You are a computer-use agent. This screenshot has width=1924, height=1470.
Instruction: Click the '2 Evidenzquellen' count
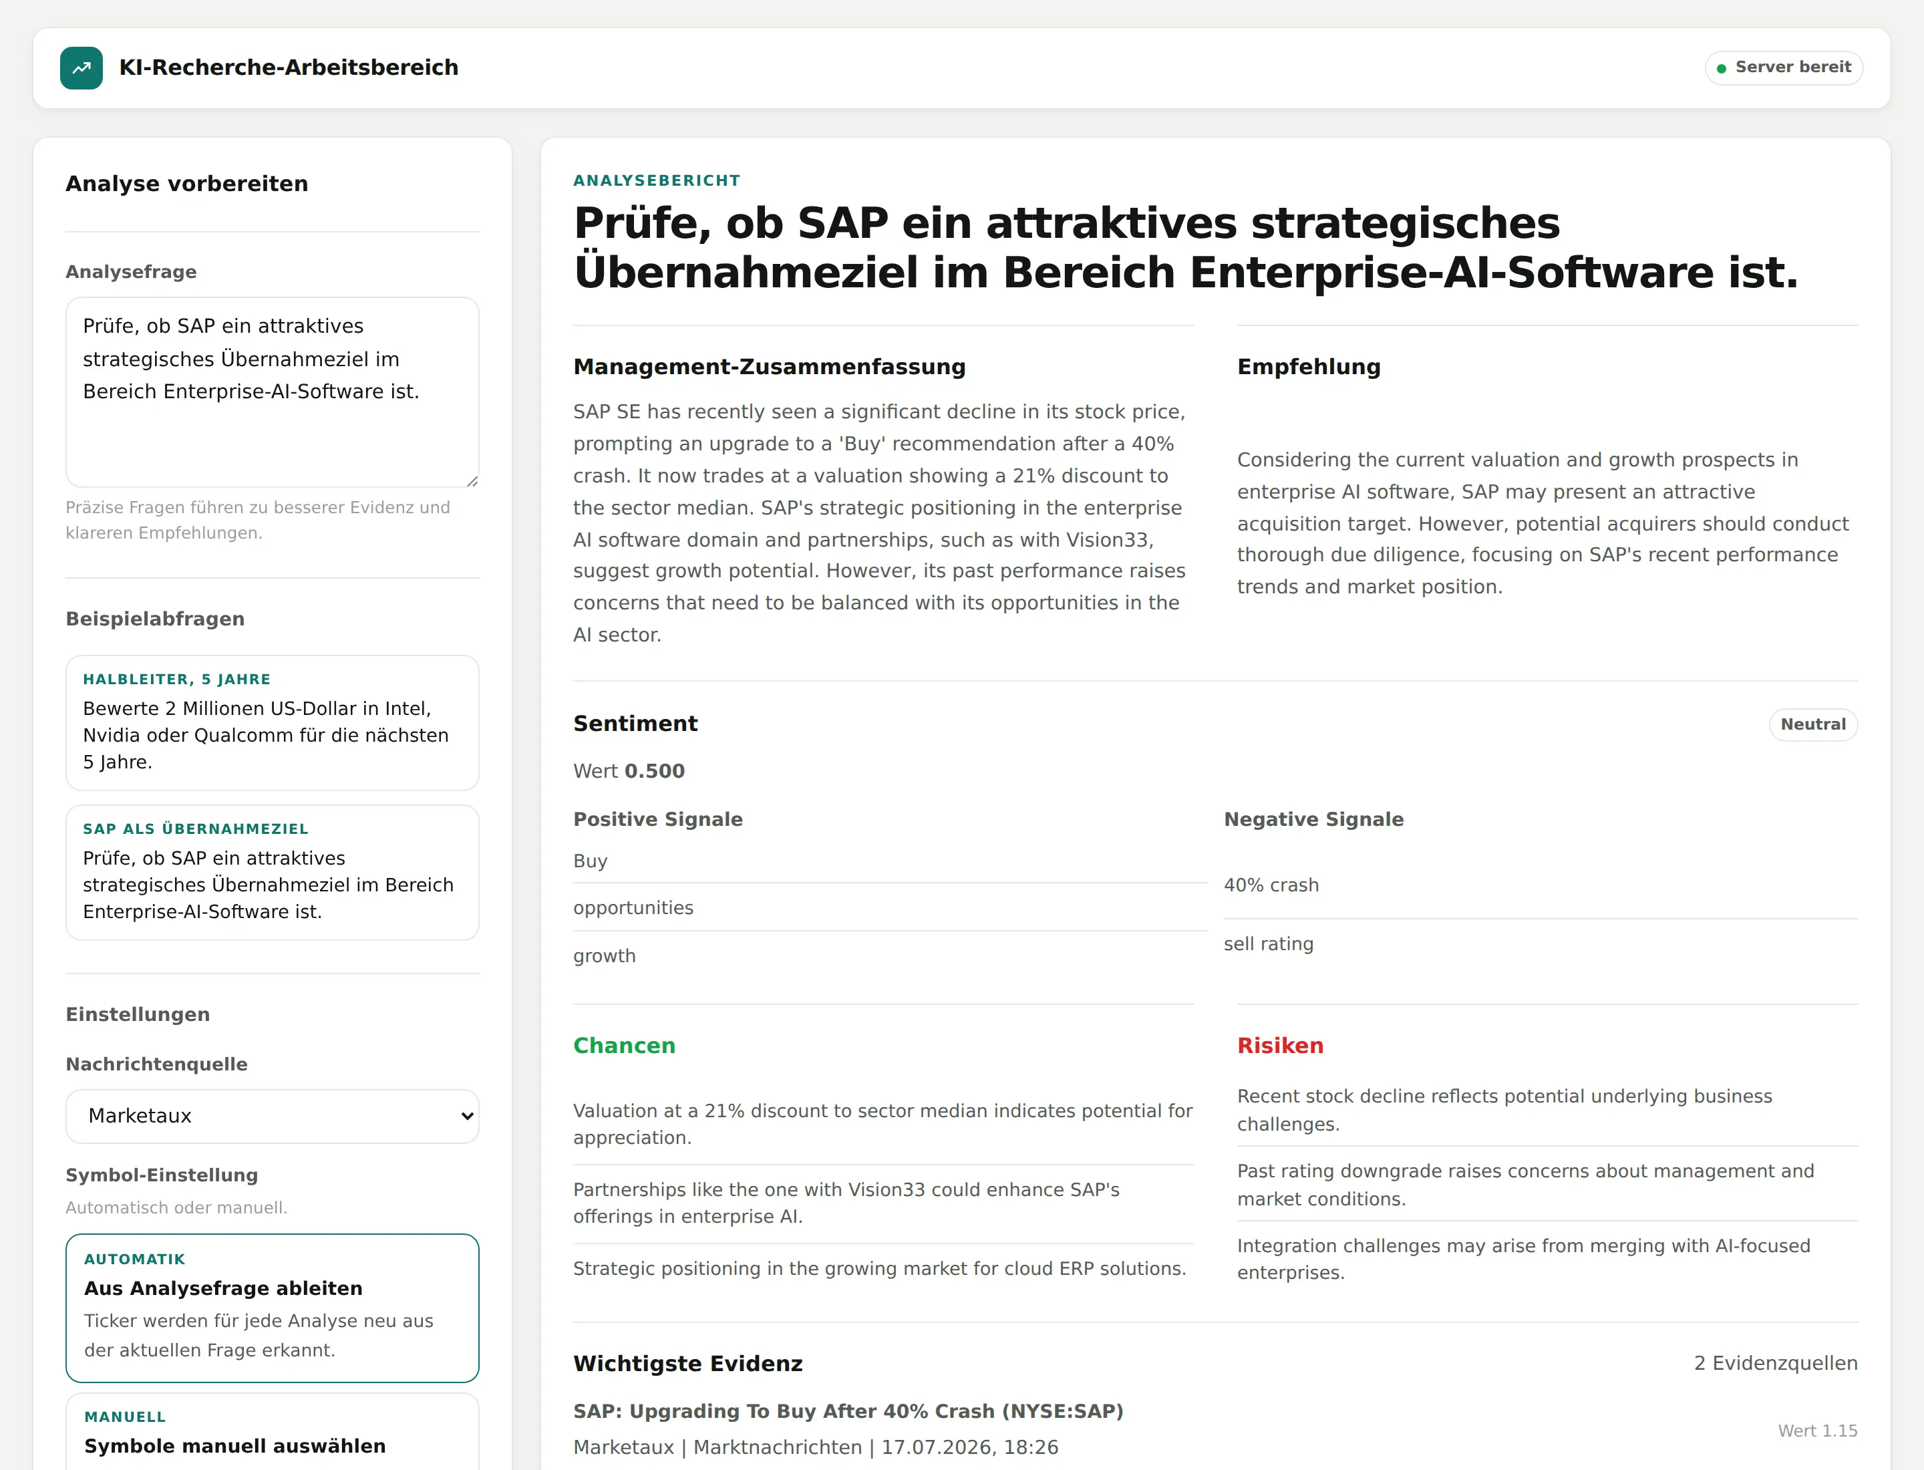pos(1775,1363)
